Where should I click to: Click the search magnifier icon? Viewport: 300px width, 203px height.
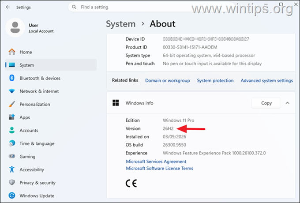74,7
